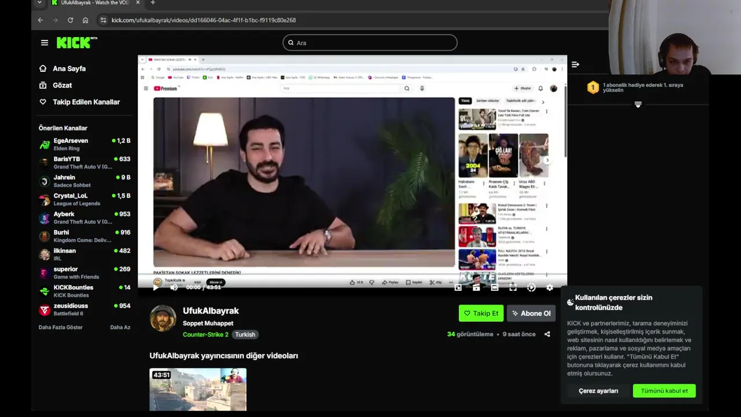Open Ayberk channel

click(85, 218)
